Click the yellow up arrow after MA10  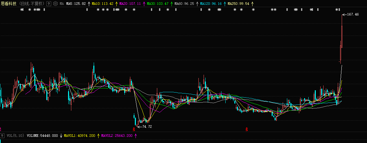[x=116, y=4]
